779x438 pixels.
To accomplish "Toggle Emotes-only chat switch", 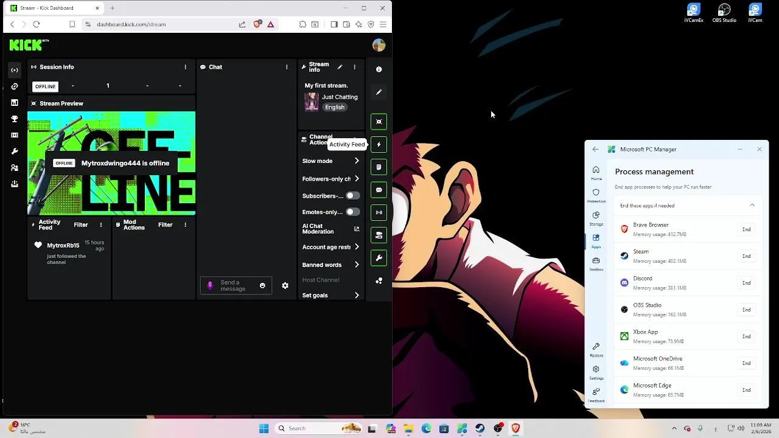I will click(352, 212).
